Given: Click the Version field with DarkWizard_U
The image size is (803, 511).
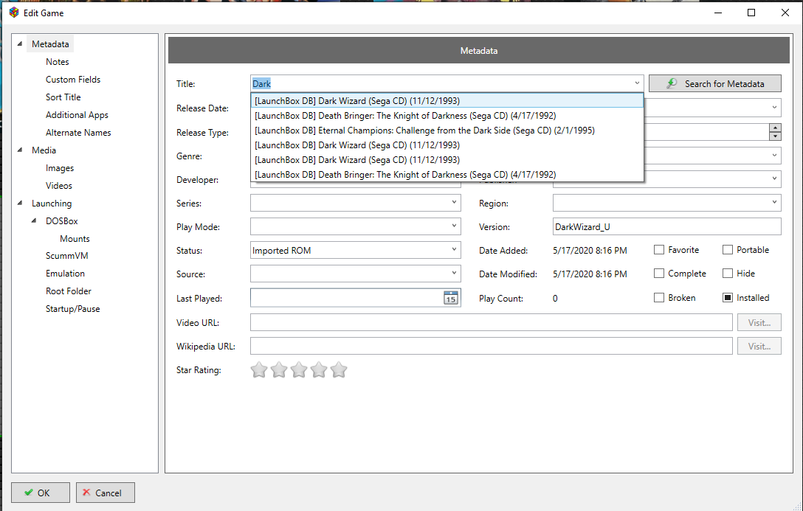Looking at the screenshot, I should point(666,226).
